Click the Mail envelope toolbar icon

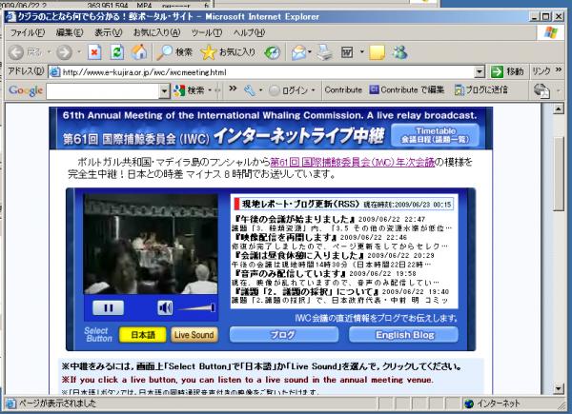click(x=298, y=52)
